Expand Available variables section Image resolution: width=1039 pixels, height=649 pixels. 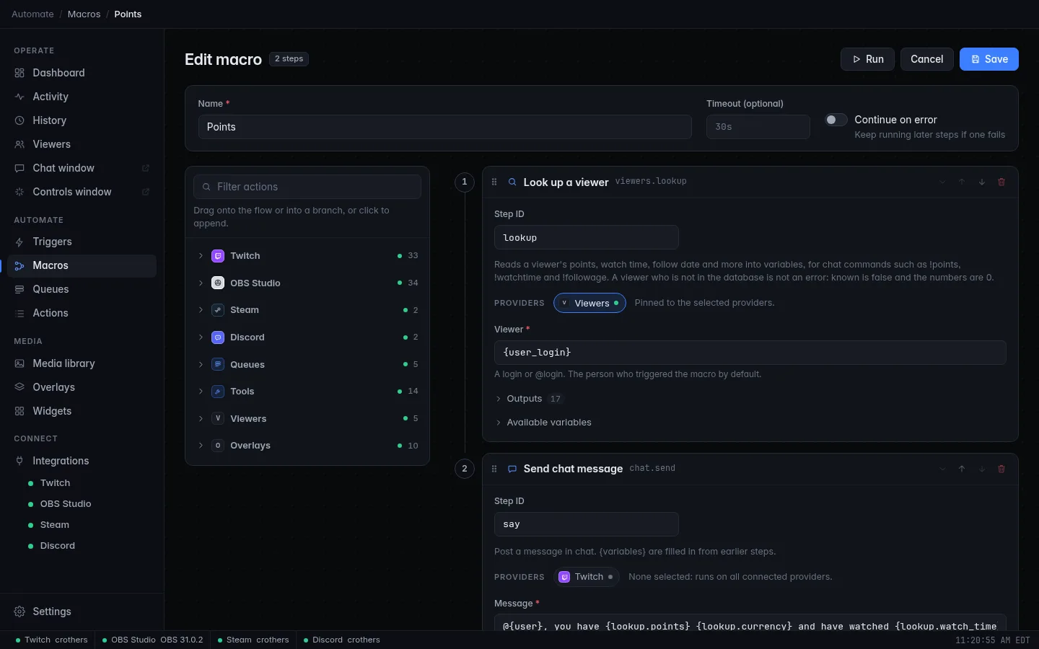(543, 423)
